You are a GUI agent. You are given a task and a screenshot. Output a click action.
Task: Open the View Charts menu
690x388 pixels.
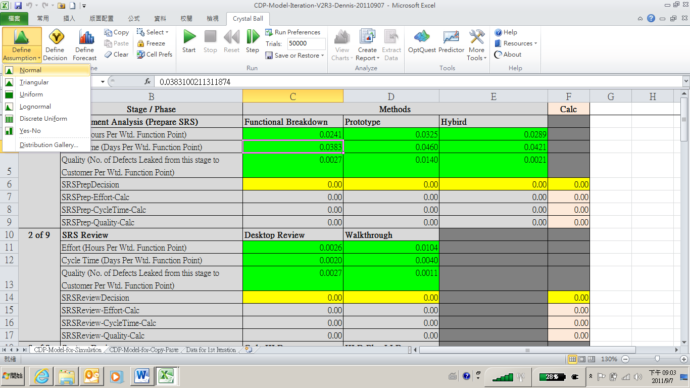pyautogui.click(x=342, y=45)
